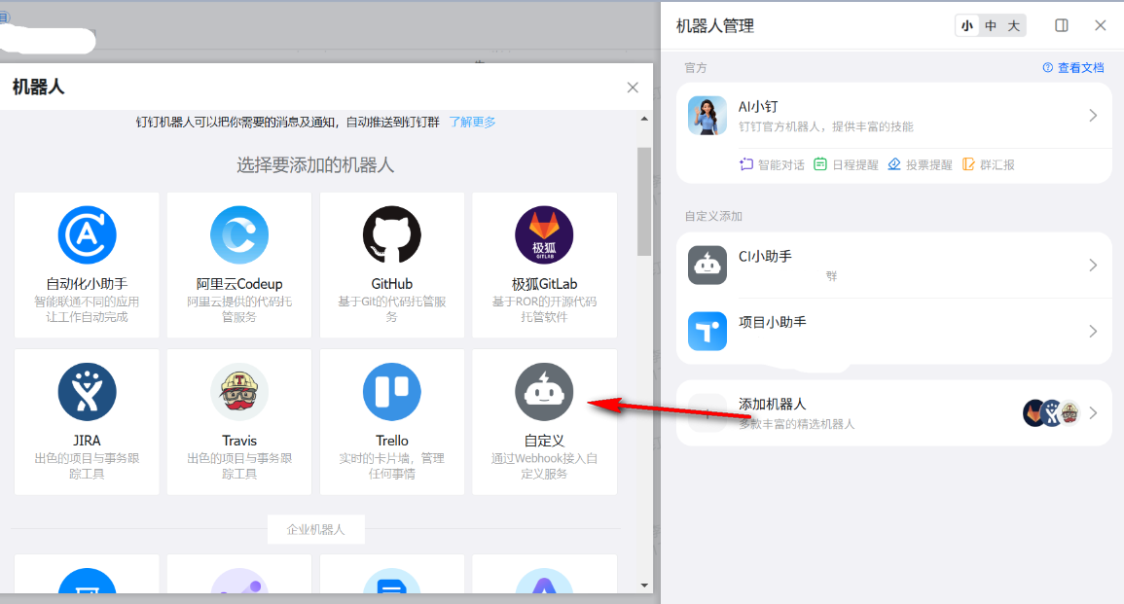Click the 投票提醒 skill icon

pyautogui.click(x=894, y=164)
